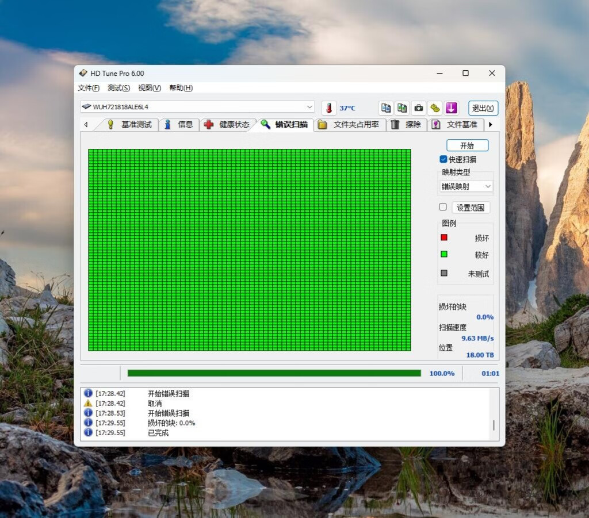Click the file benchmark tab icon
The height and width of the screenshot is (518, 589).
tap(436, 125)
